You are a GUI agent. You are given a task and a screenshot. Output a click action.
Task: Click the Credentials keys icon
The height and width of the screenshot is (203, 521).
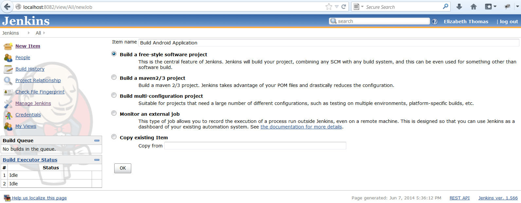pyautogui.click(x=8, y=115)
